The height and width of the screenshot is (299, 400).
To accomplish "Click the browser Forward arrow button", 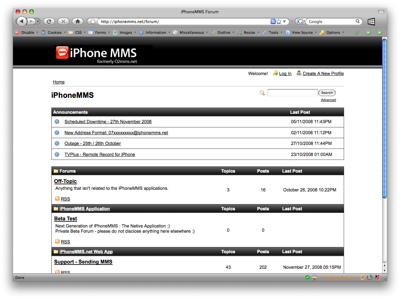I will coord(31,21).
